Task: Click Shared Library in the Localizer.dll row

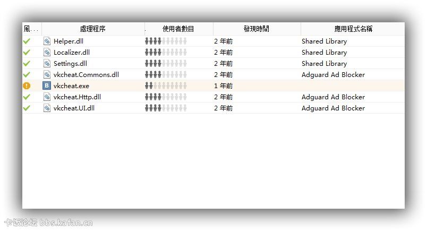Action: [324, 53]
